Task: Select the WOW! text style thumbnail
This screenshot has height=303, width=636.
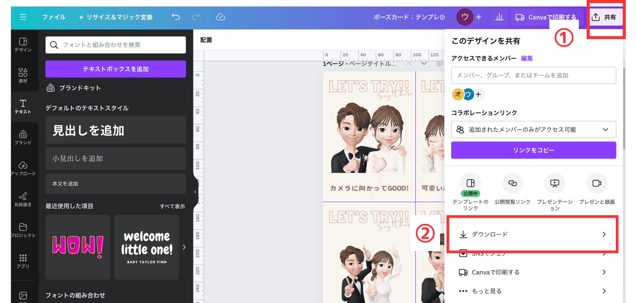Action: (78, 247)
